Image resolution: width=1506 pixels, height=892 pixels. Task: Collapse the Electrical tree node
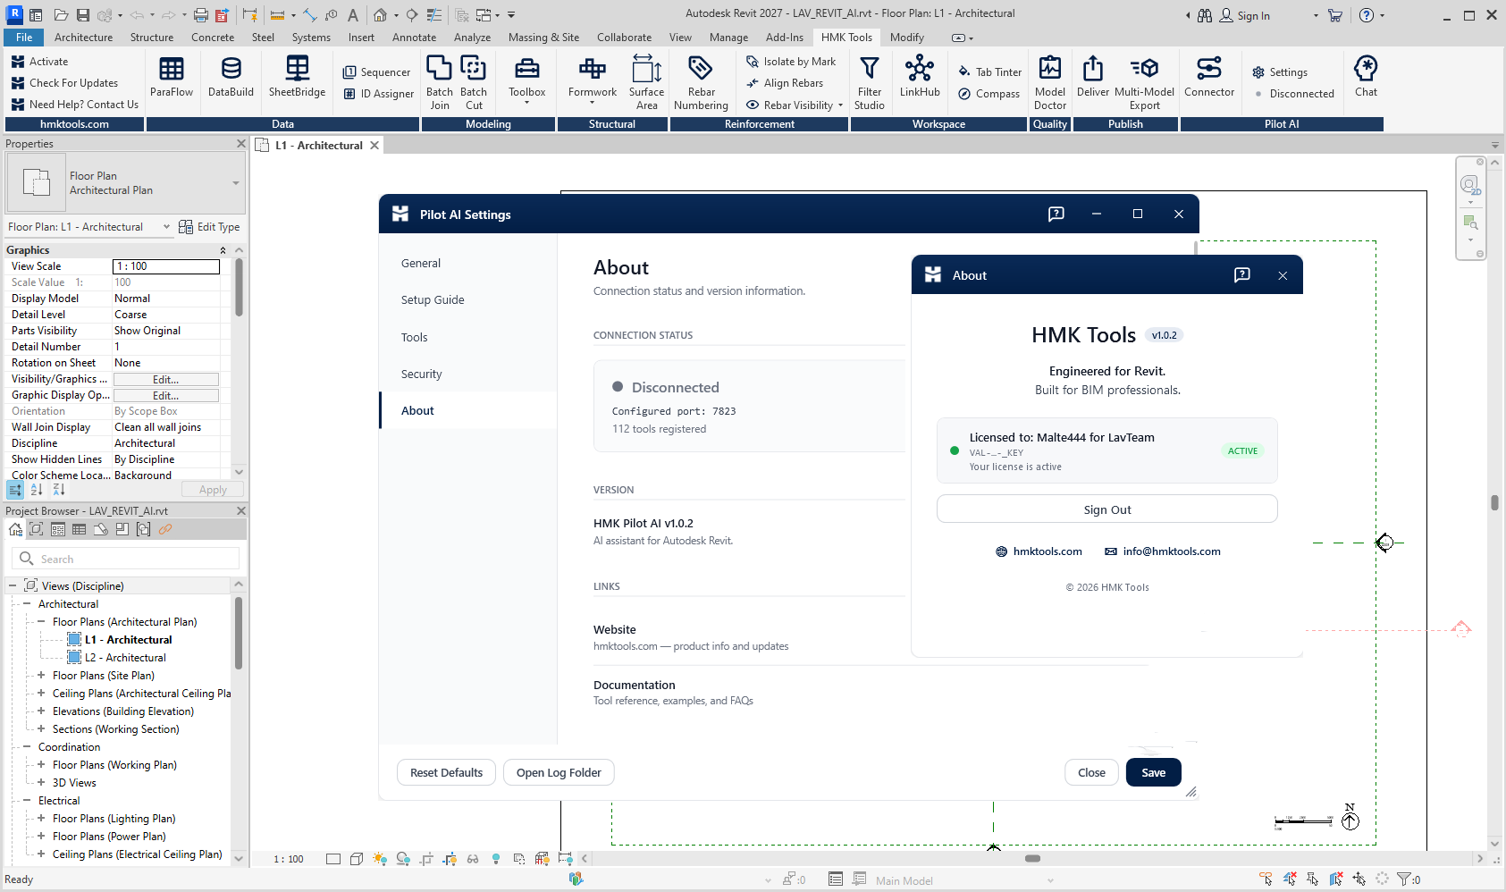(x=27, y=801)
